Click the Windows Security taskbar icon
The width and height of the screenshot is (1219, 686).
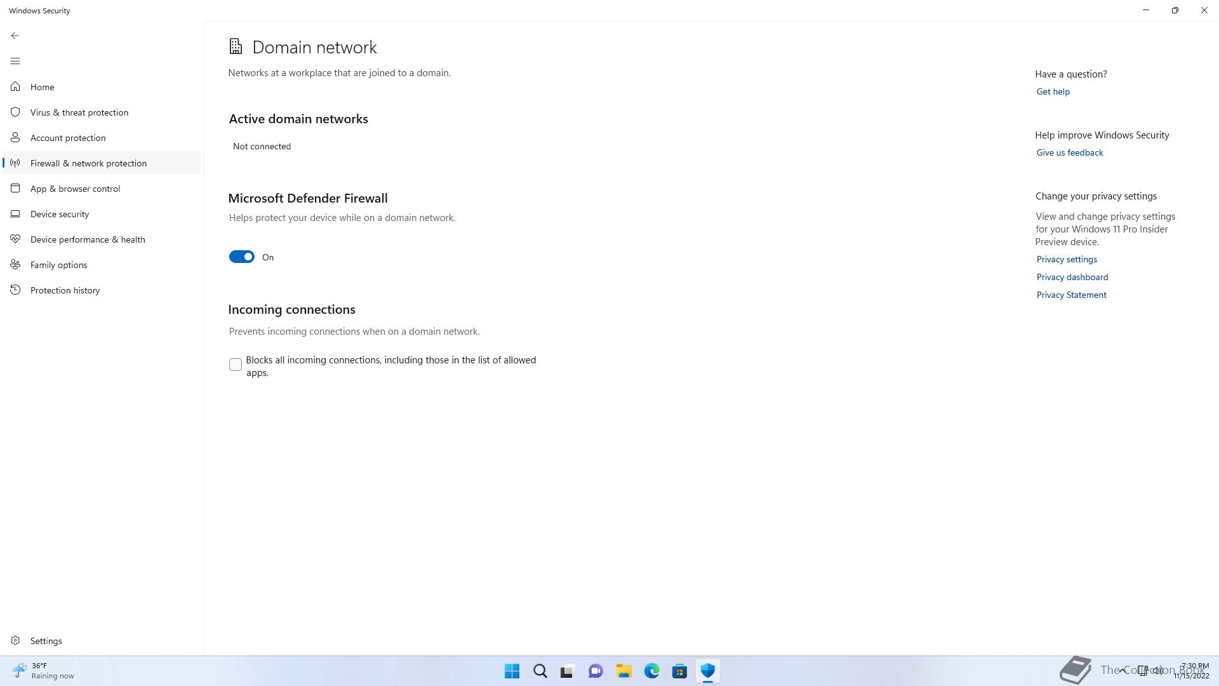pyautogui.click(x=707, y=671)
